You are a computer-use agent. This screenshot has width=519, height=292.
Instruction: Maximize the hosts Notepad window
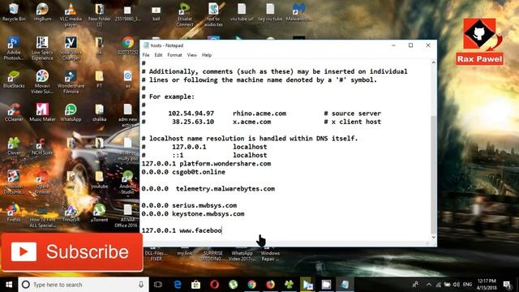click(x=411, y=45)
